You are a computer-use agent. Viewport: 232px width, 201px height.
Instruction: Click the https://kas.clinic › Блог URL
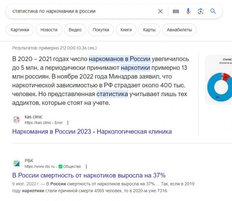click(43, 123)
